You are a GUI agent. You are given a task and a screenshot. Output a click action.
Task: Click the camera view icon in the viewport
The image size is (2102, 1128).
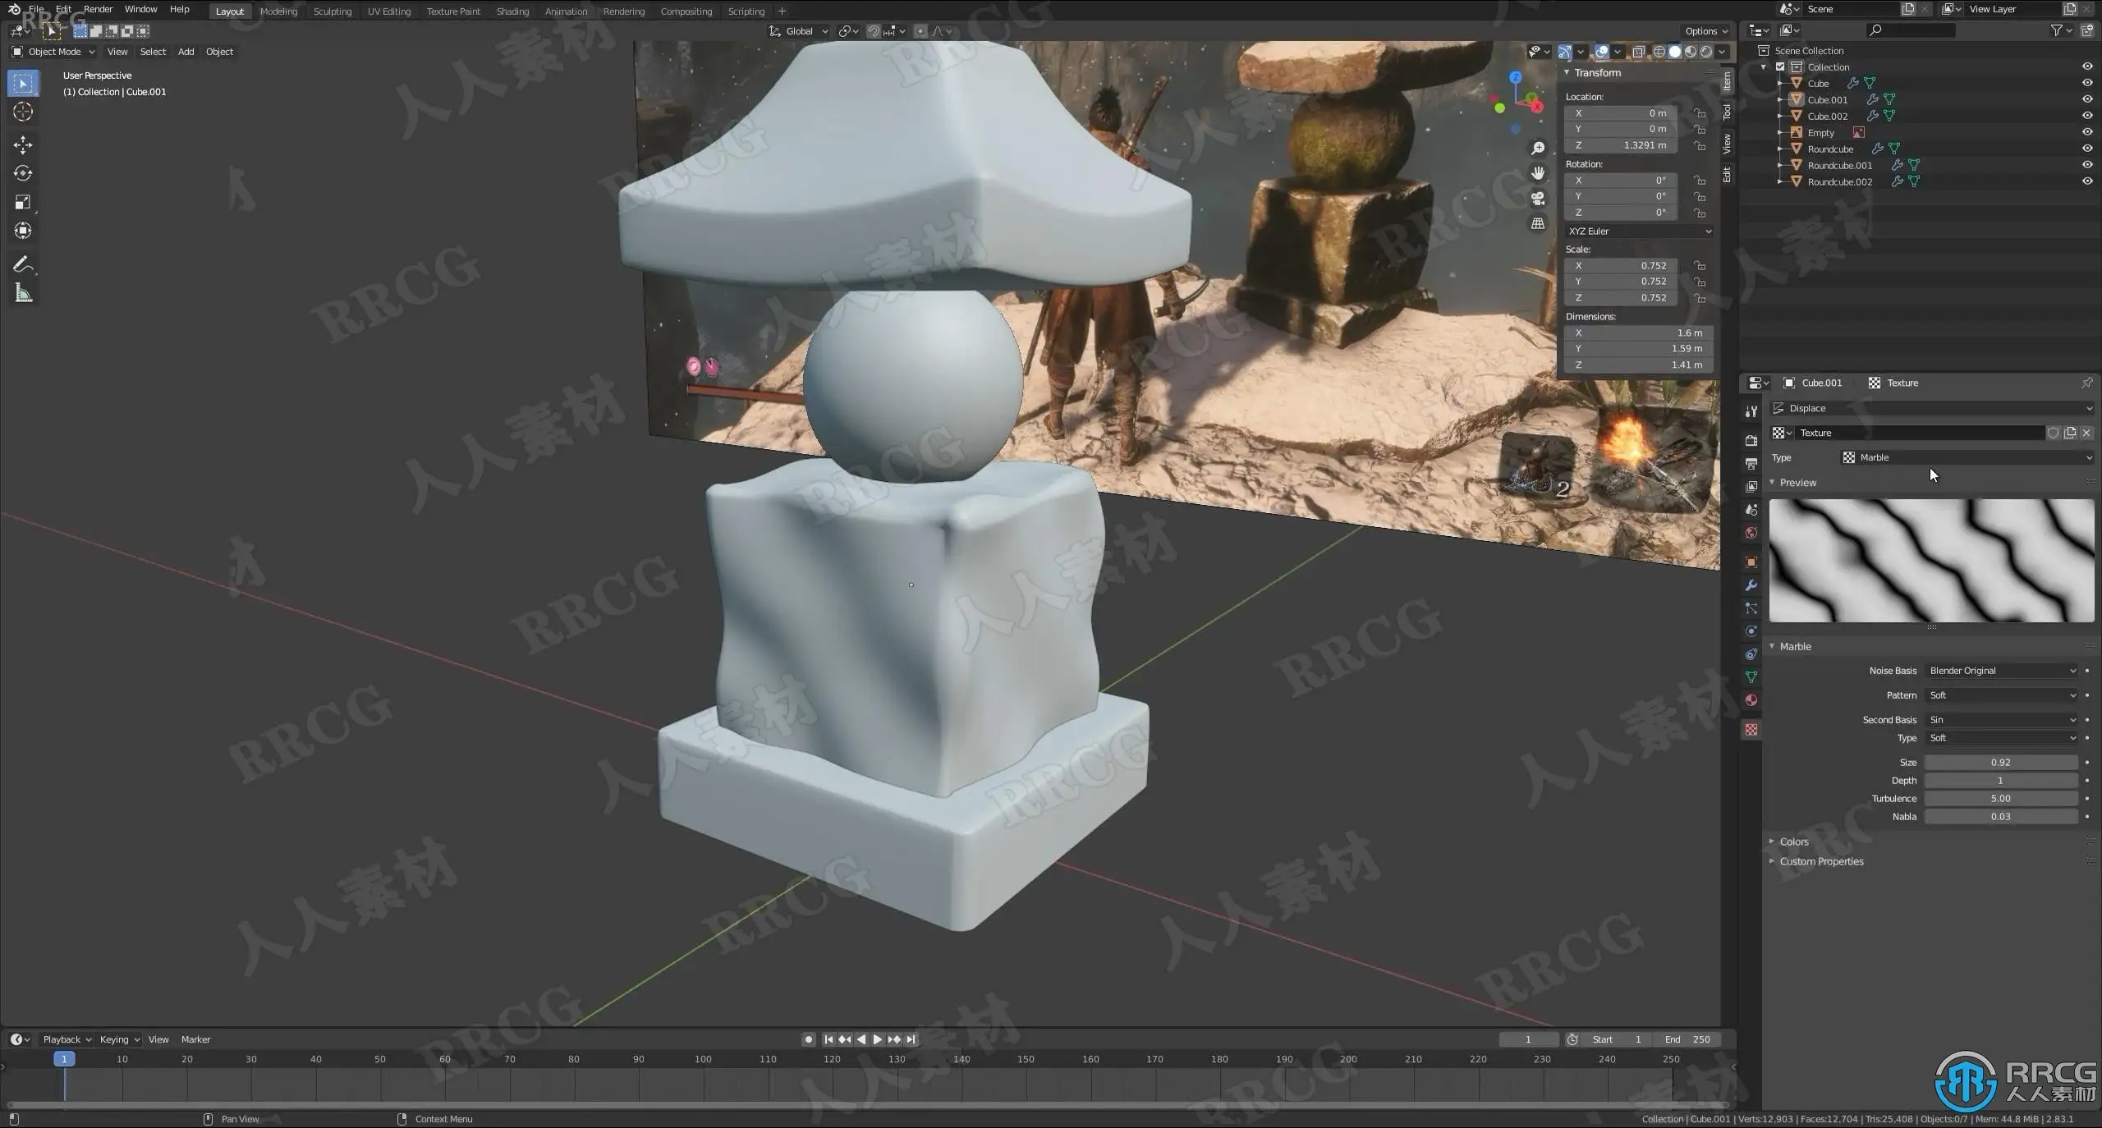pyautogui.click(x=1538, y=199)
